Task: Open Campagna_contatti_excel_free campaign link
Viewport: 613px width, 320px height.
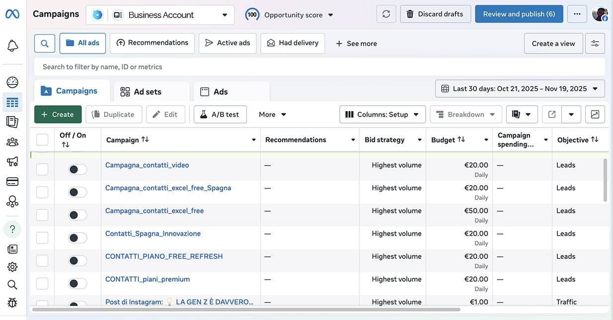Action: click(154, 211)
